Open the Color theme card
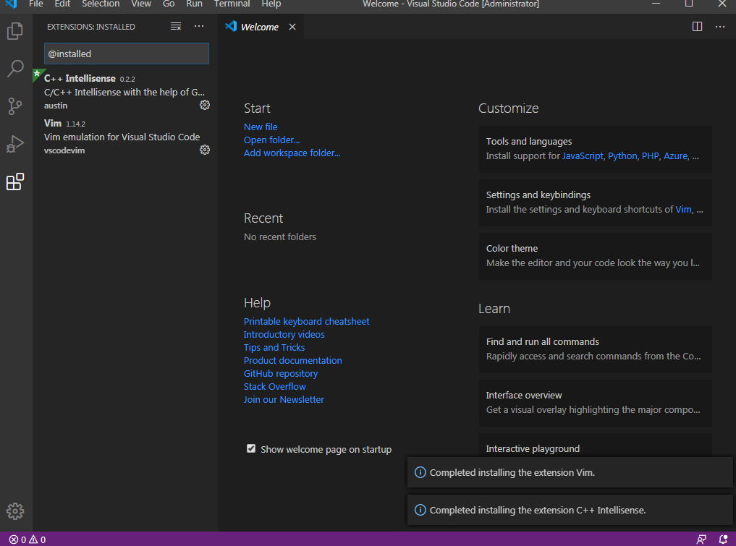Screen dimensions: 736x546 [595, 256]
